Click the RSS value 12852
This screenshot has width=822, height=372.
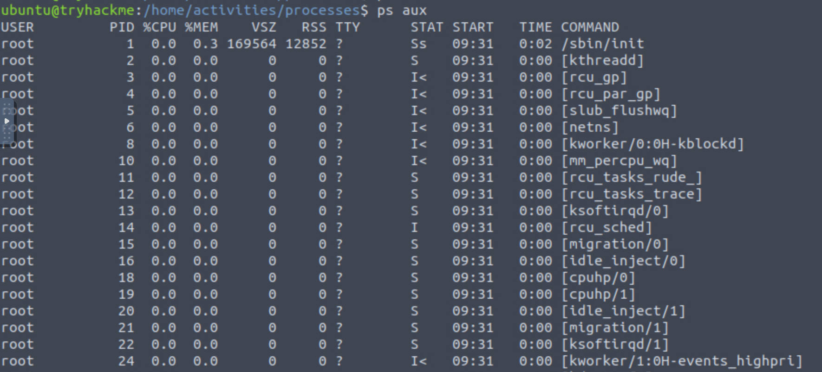coord(306,44)
